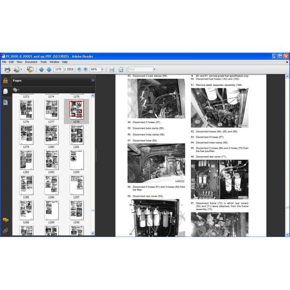Viewport: 290px width, 290px height.
Task: Collapse the Pages panel via its header arrow
Action: 93,80
